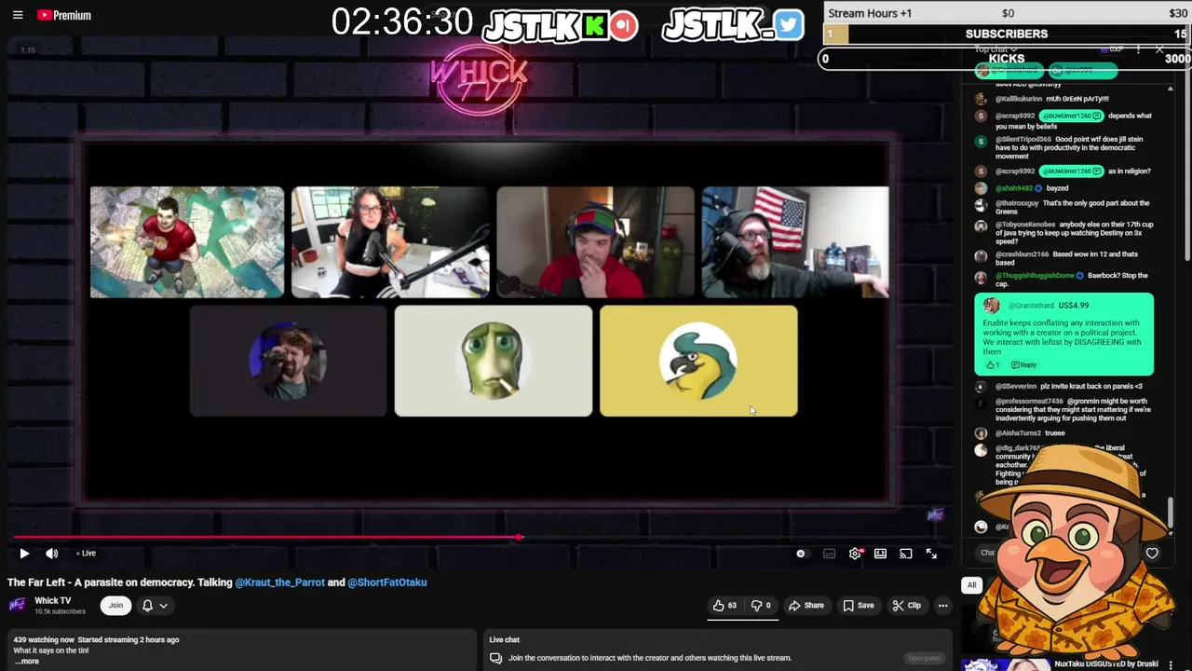Click the @TobyoneKenobee username in chat
Screen dimensions: 1192x671
click(1025, 225)
